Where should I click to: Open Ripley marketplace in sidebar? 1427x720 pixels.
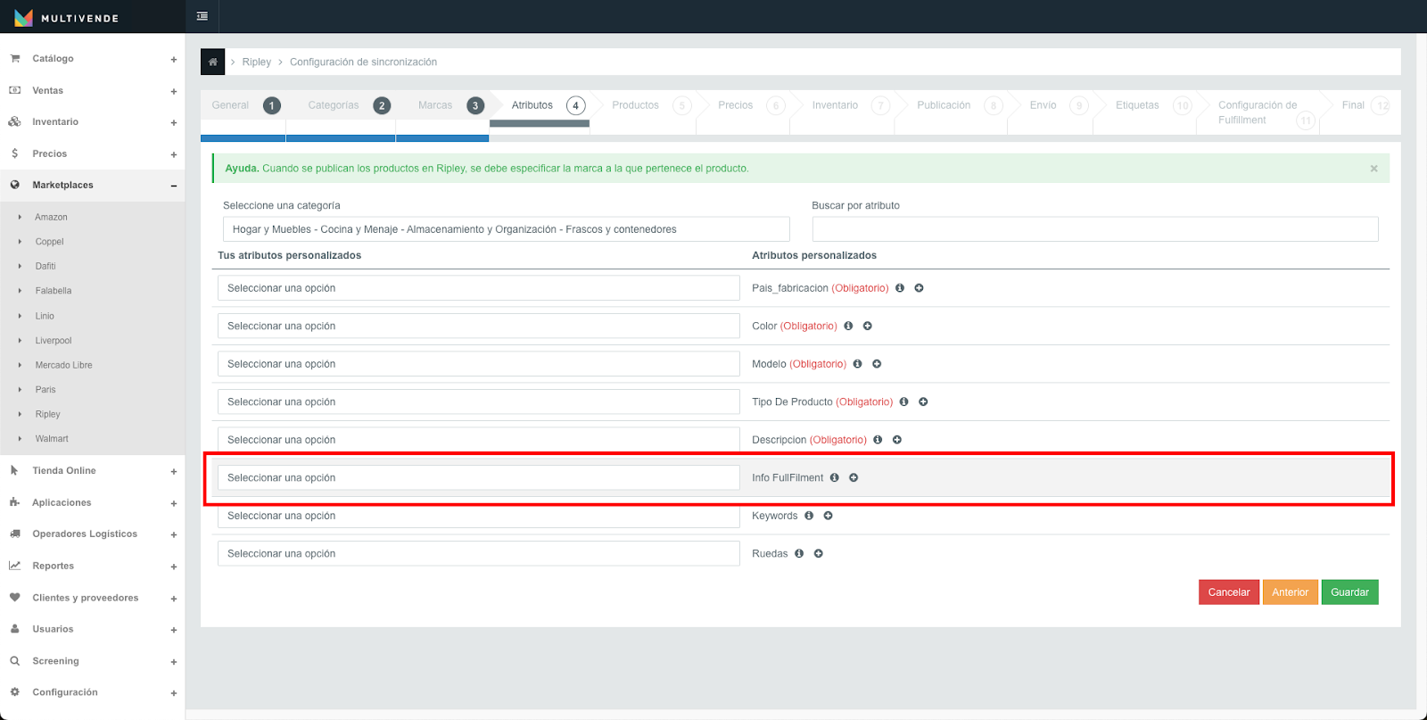[47, 414]
